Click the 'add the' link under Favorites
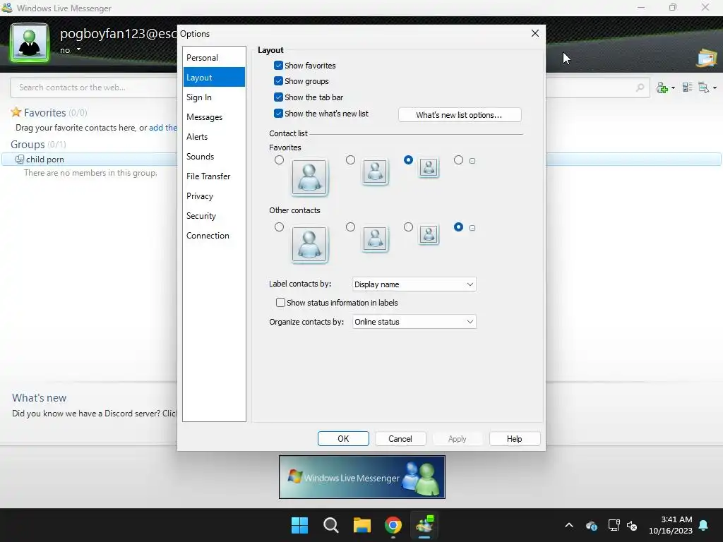723x542 pixels. click(x=163, y=128)
